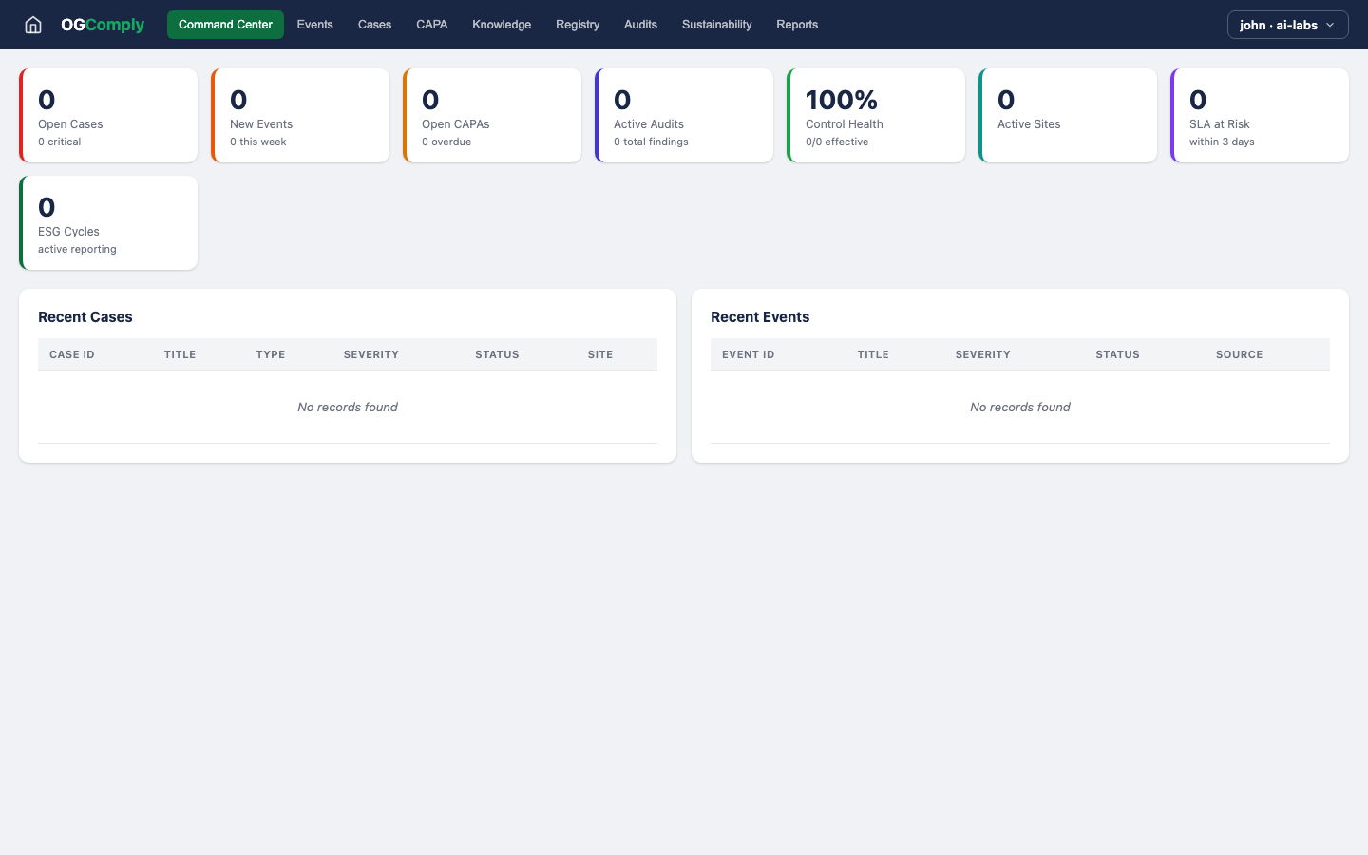The width and height of the screenshot is (1368, 855).
Task: Go to the Sustainability module
Action: click(x=716, y=25)
